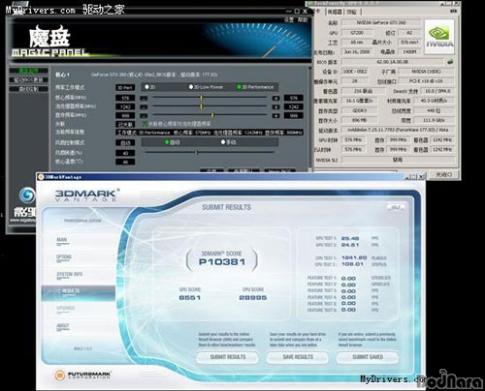This screenshot has height=391, width=485.
Task: Set fan control to automatic (自动) radio
Action: pos(167,142)
